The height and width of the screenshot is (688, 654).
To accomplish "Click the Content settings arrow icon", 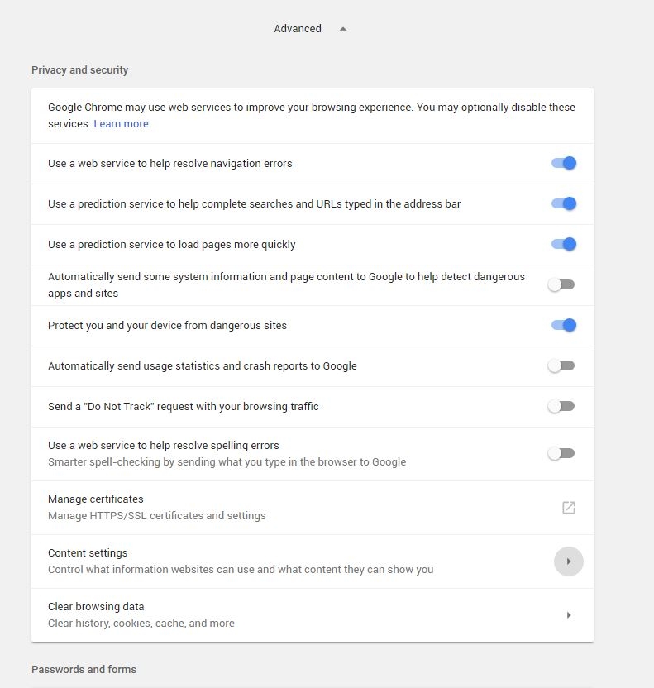I will [569, 561].
